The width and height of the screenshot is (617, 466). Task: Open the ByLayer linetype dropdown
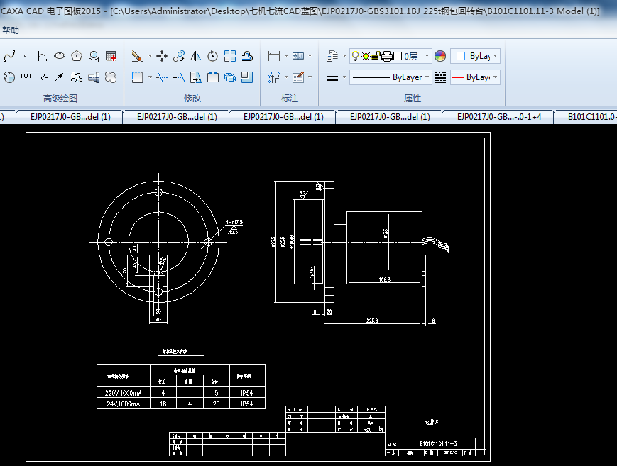pyautogui.click(x=427, y=77)
